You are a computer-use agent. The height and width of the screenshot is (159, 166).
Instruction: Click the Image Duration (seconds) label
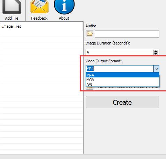coord(108,43)
